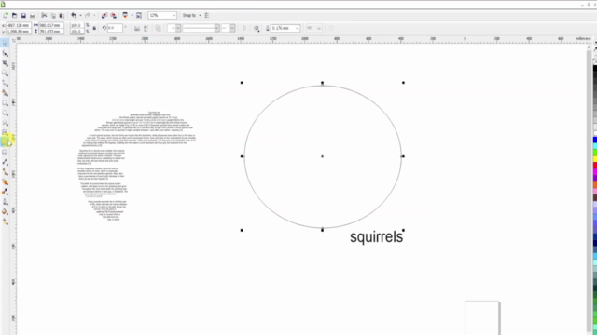Paste from clipboard

(x=62, y=15)
